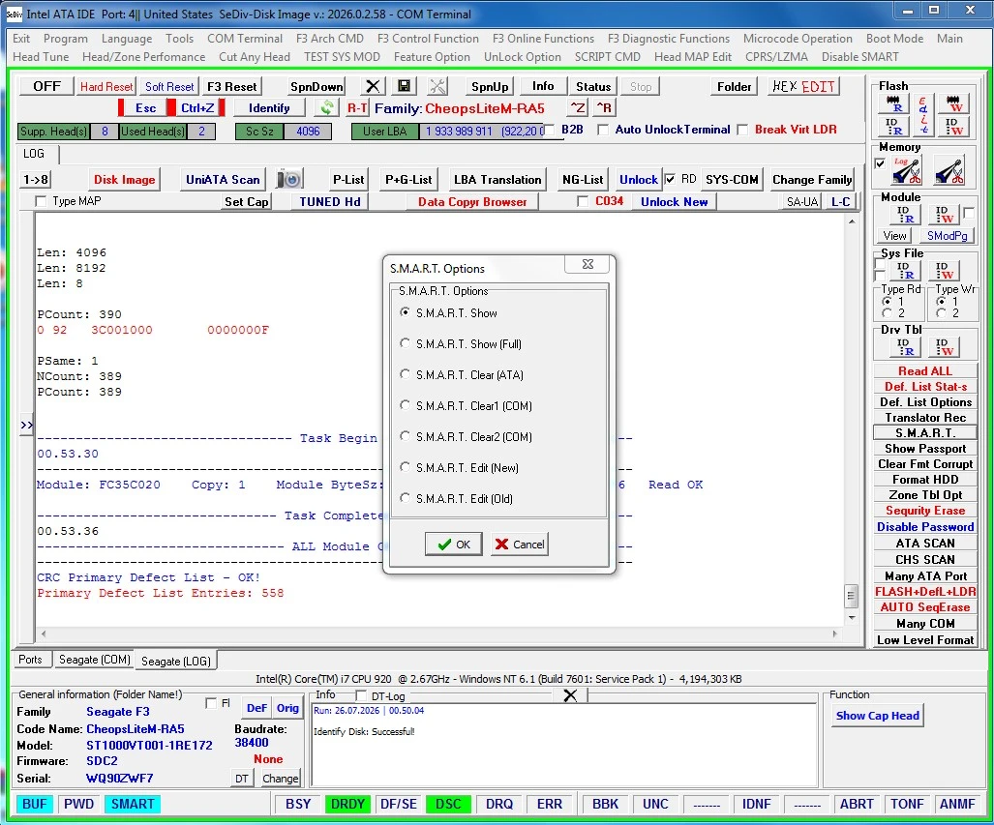Click the Flash ID R read icon

(893, 126)
